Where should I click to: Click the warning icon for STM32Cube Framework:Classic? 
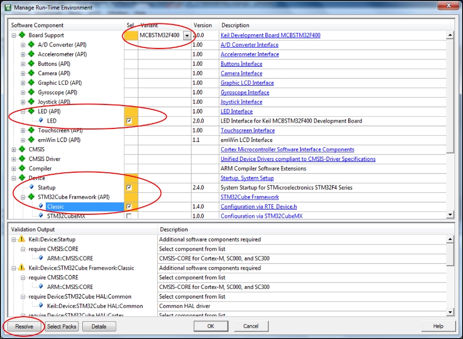pyautogui.click(x=22, y=268)
